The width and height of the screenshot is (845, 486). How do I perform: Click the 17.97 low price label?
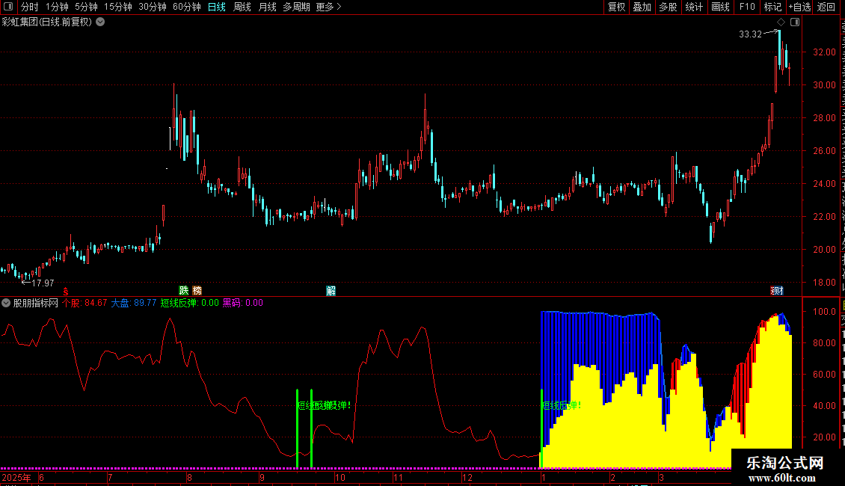pyautogui.click(x=43, y=283)
